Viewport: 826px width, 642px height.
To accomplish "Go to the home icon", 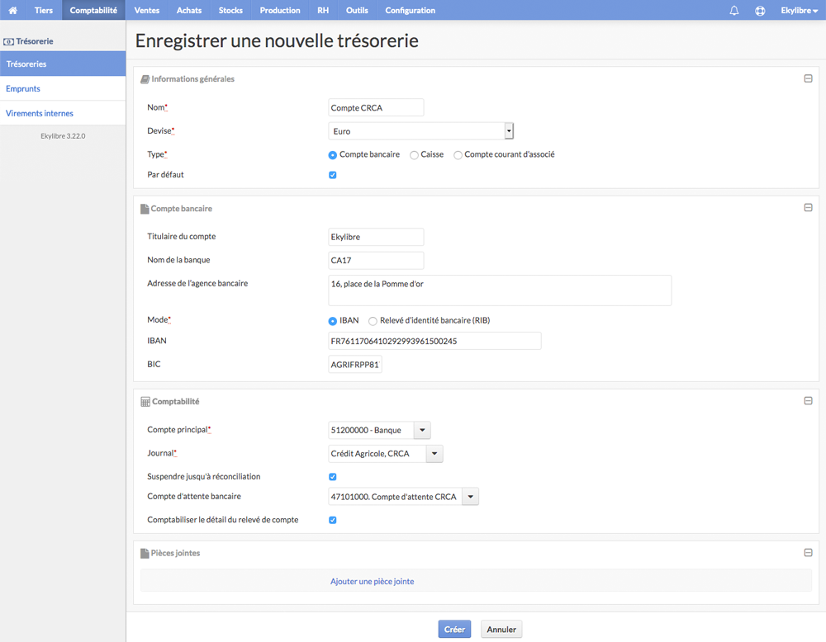I will coord(12,10).
